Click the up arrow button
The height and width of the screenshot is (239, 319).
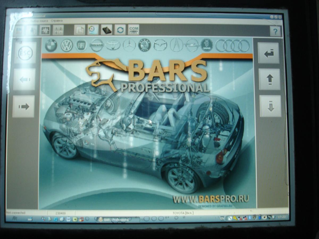[x=270, y=79]
